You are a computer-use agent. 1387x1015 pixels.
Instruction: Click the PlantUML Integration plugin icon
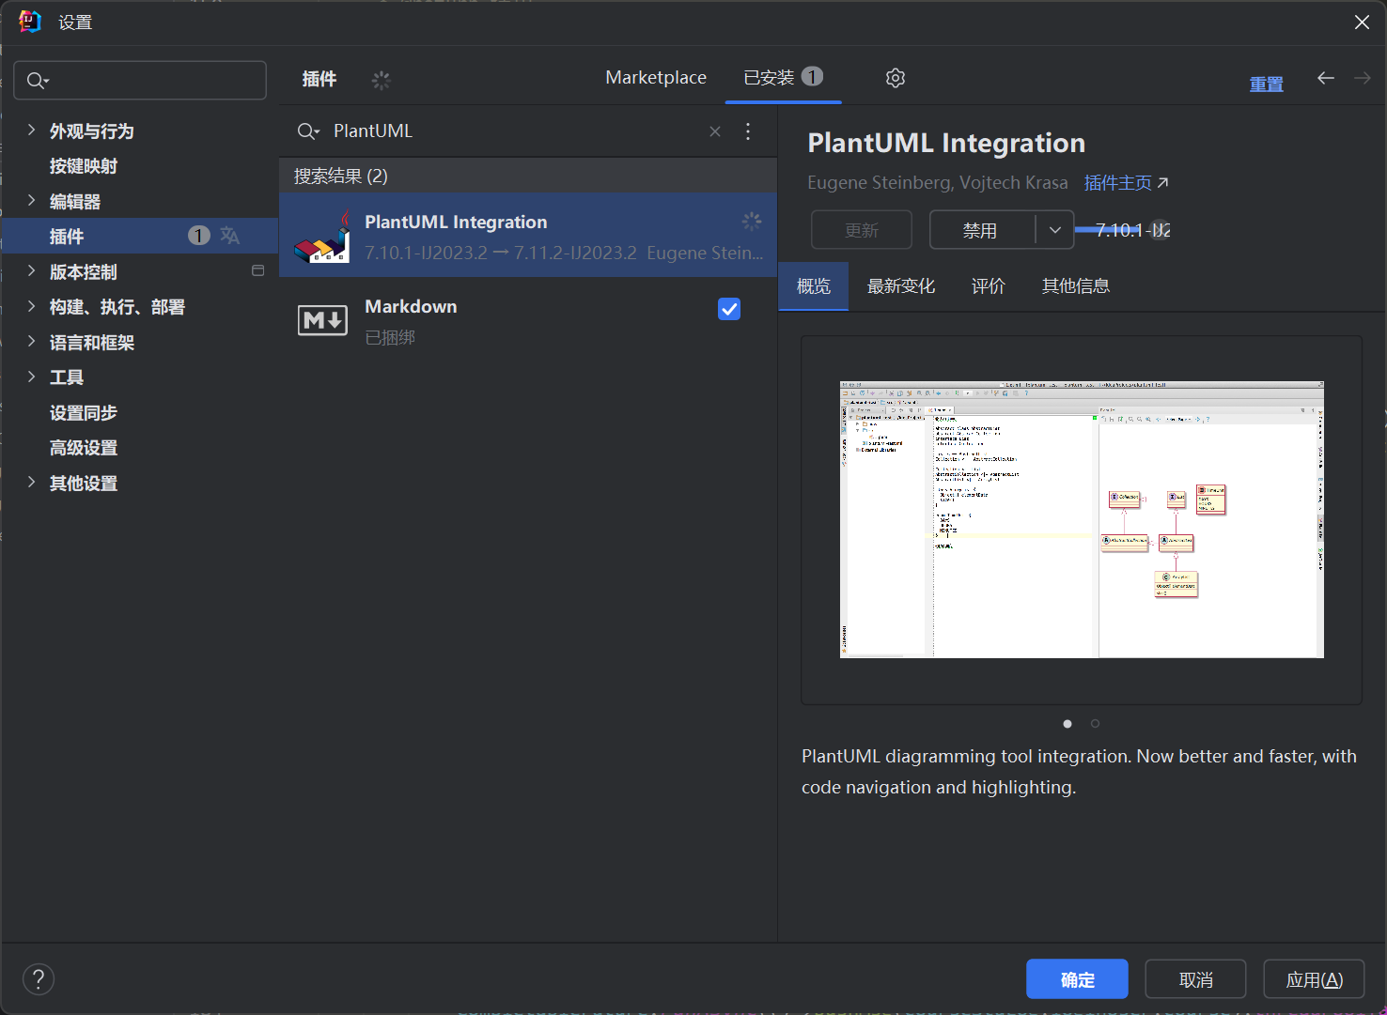[322, 237]
